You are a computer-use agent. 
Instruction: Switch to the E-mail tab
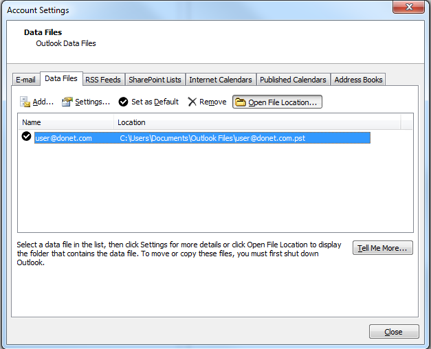pyautogui.click(x=26, y=80)
